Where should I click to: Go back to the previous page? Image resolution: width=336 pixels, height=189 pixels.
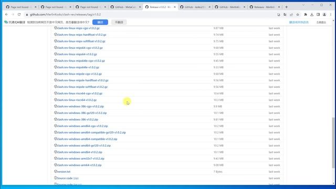[6, 14]
